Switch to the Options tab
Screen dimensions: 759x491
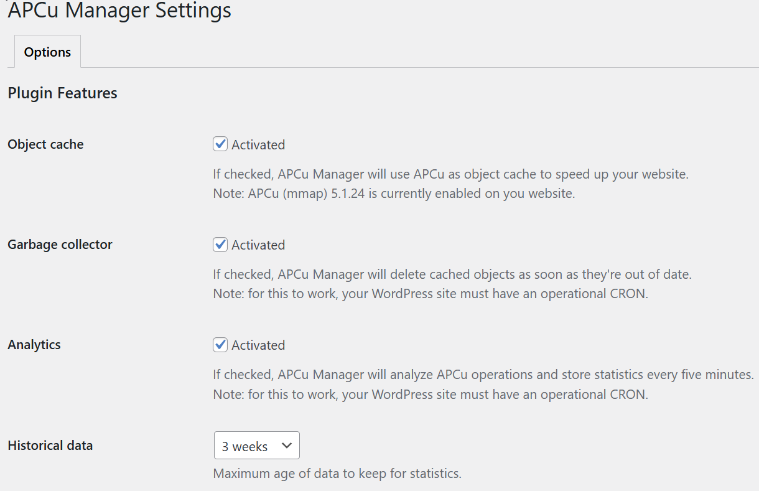pos(47,52)
